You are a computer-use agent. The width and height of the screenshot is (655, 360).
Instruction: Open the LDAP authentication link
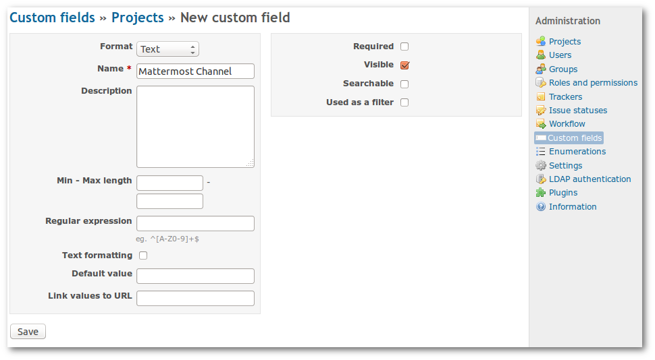pos(589,179)
